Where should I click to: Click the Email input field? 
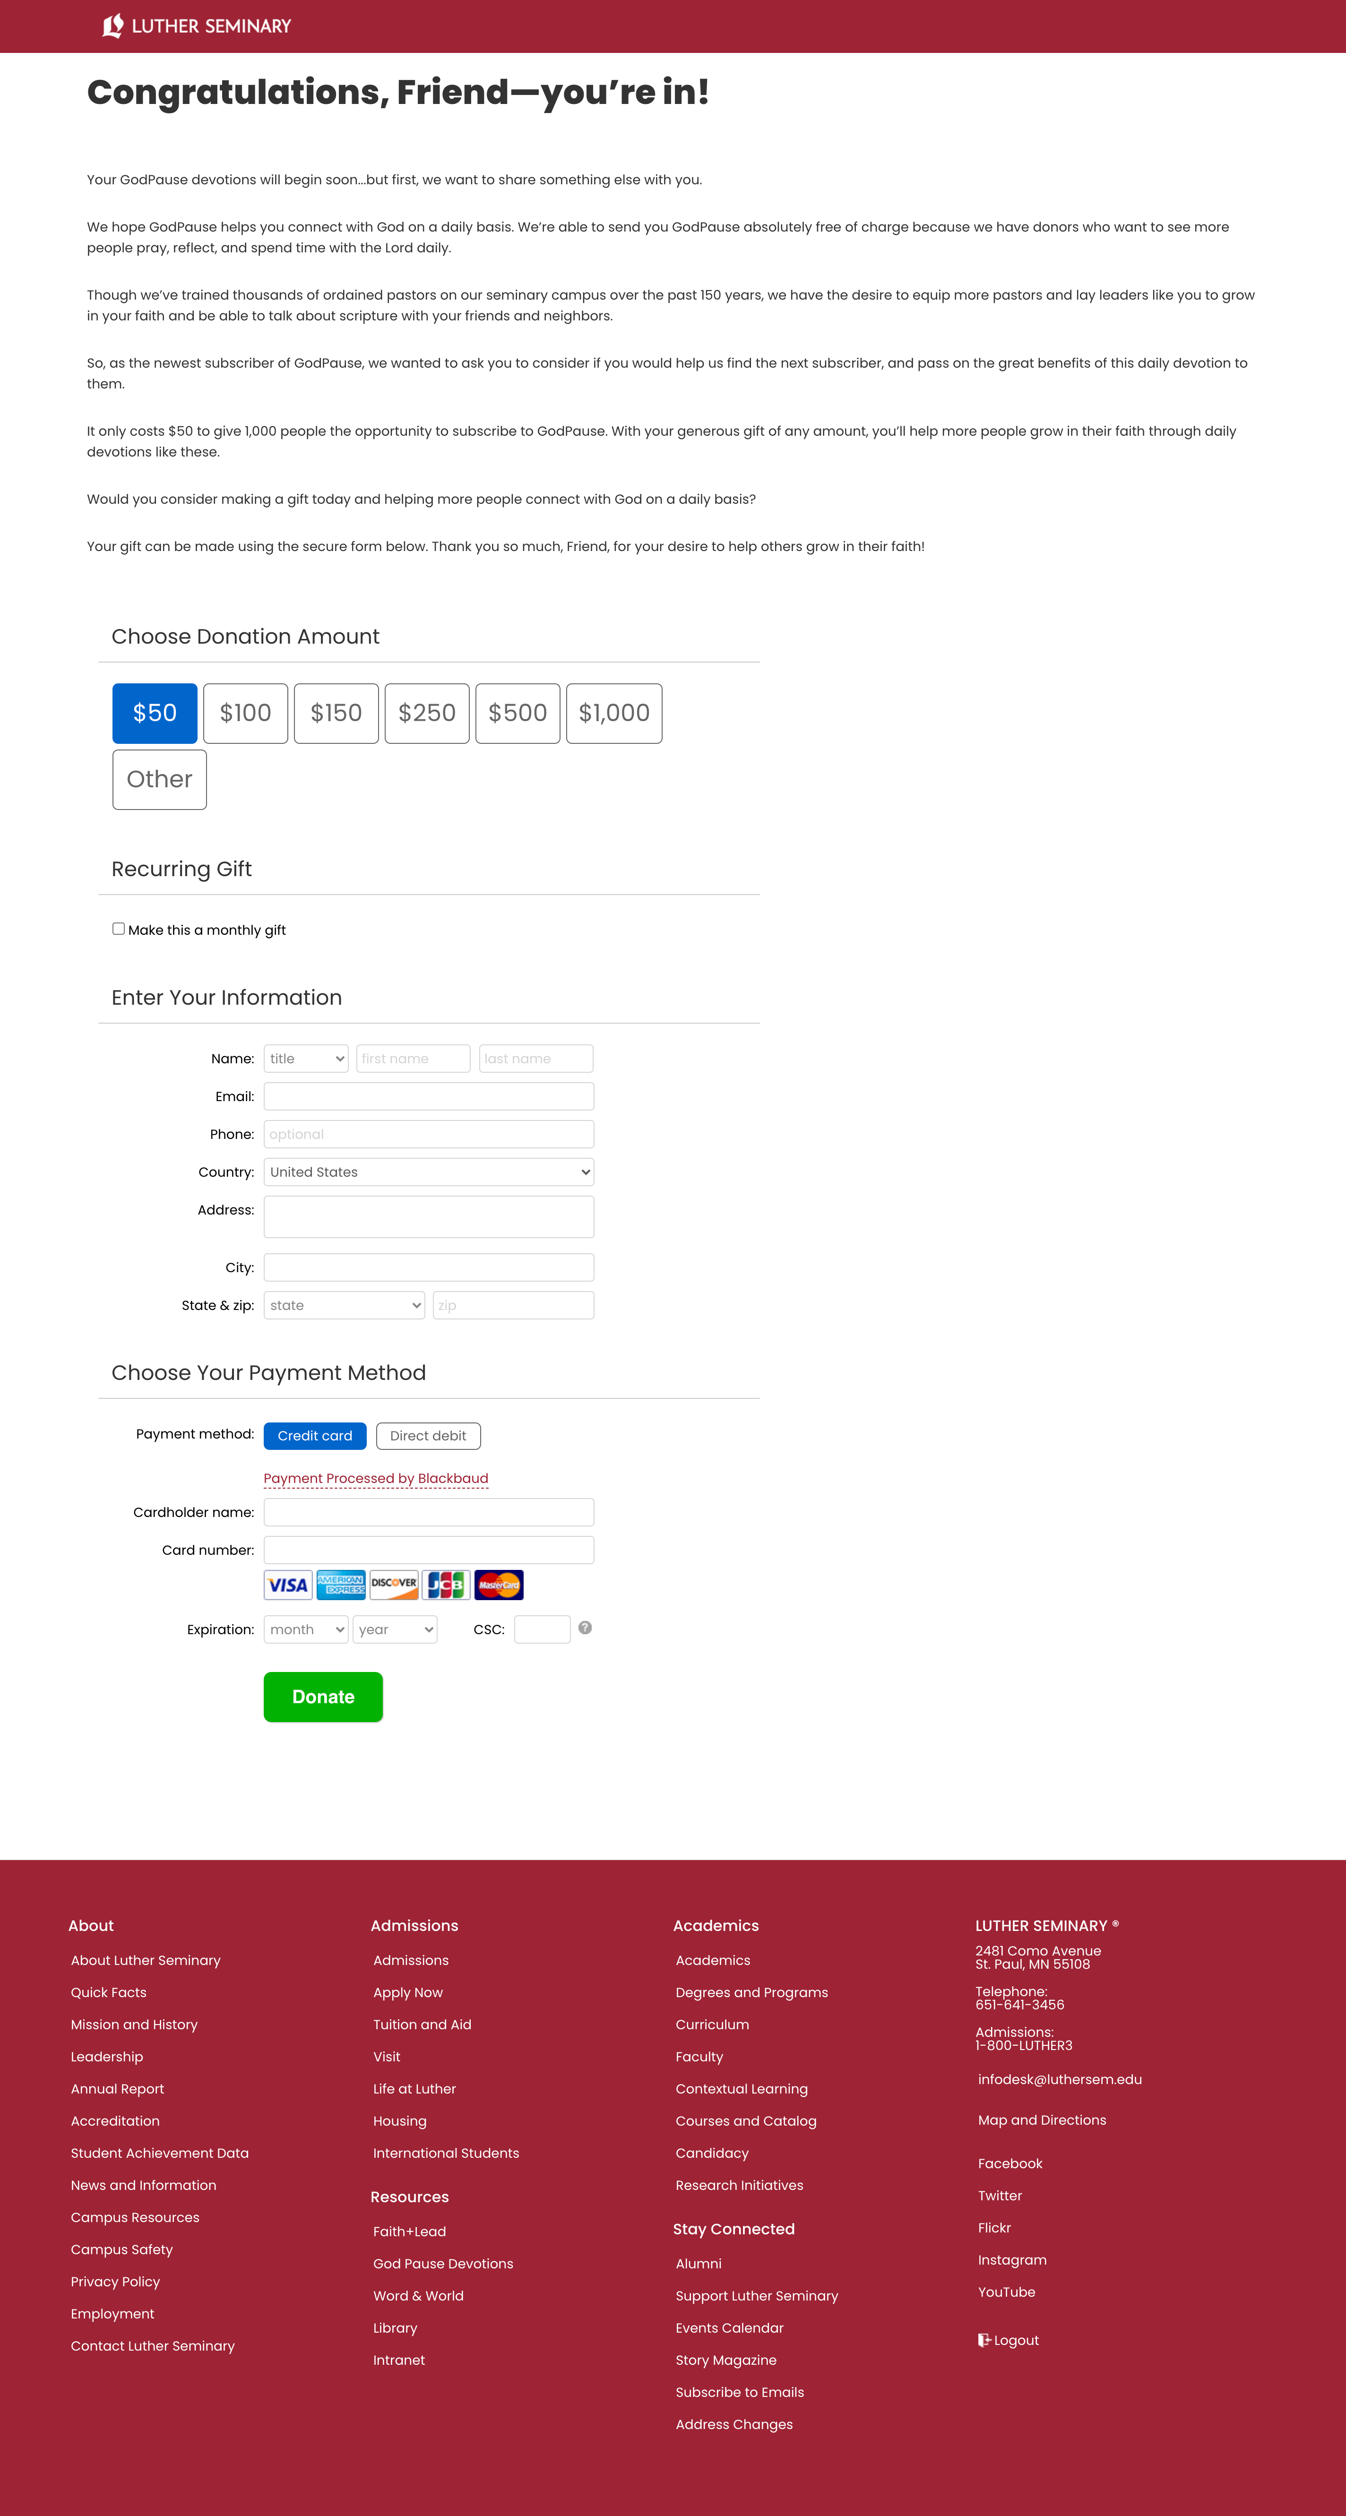click(429, 1096)
